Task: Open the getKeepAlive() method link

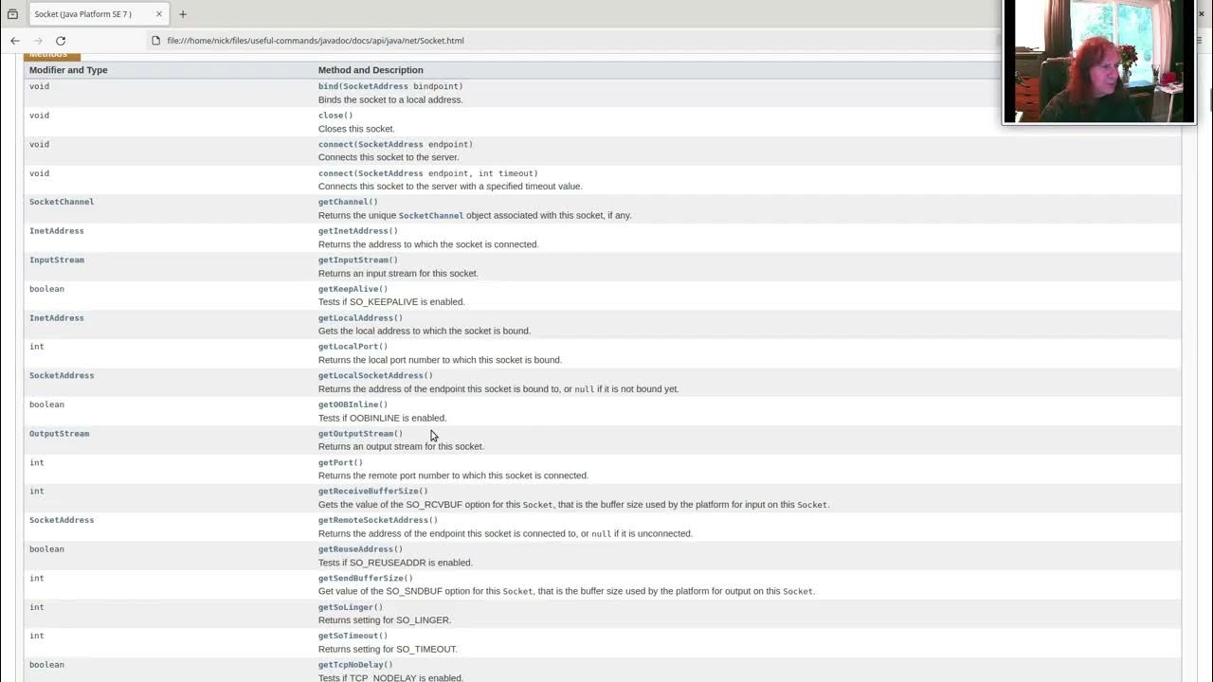Action: pyautogui.click(x=353, y=289)
